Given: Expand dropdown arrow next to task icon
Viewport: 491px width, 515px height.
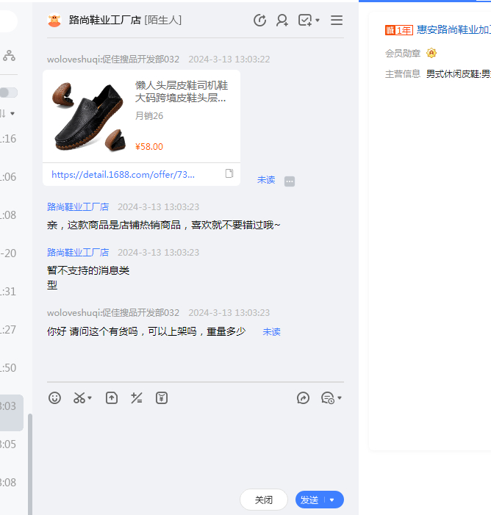Looking at the screenshot, I should click(x=318, y=21).
